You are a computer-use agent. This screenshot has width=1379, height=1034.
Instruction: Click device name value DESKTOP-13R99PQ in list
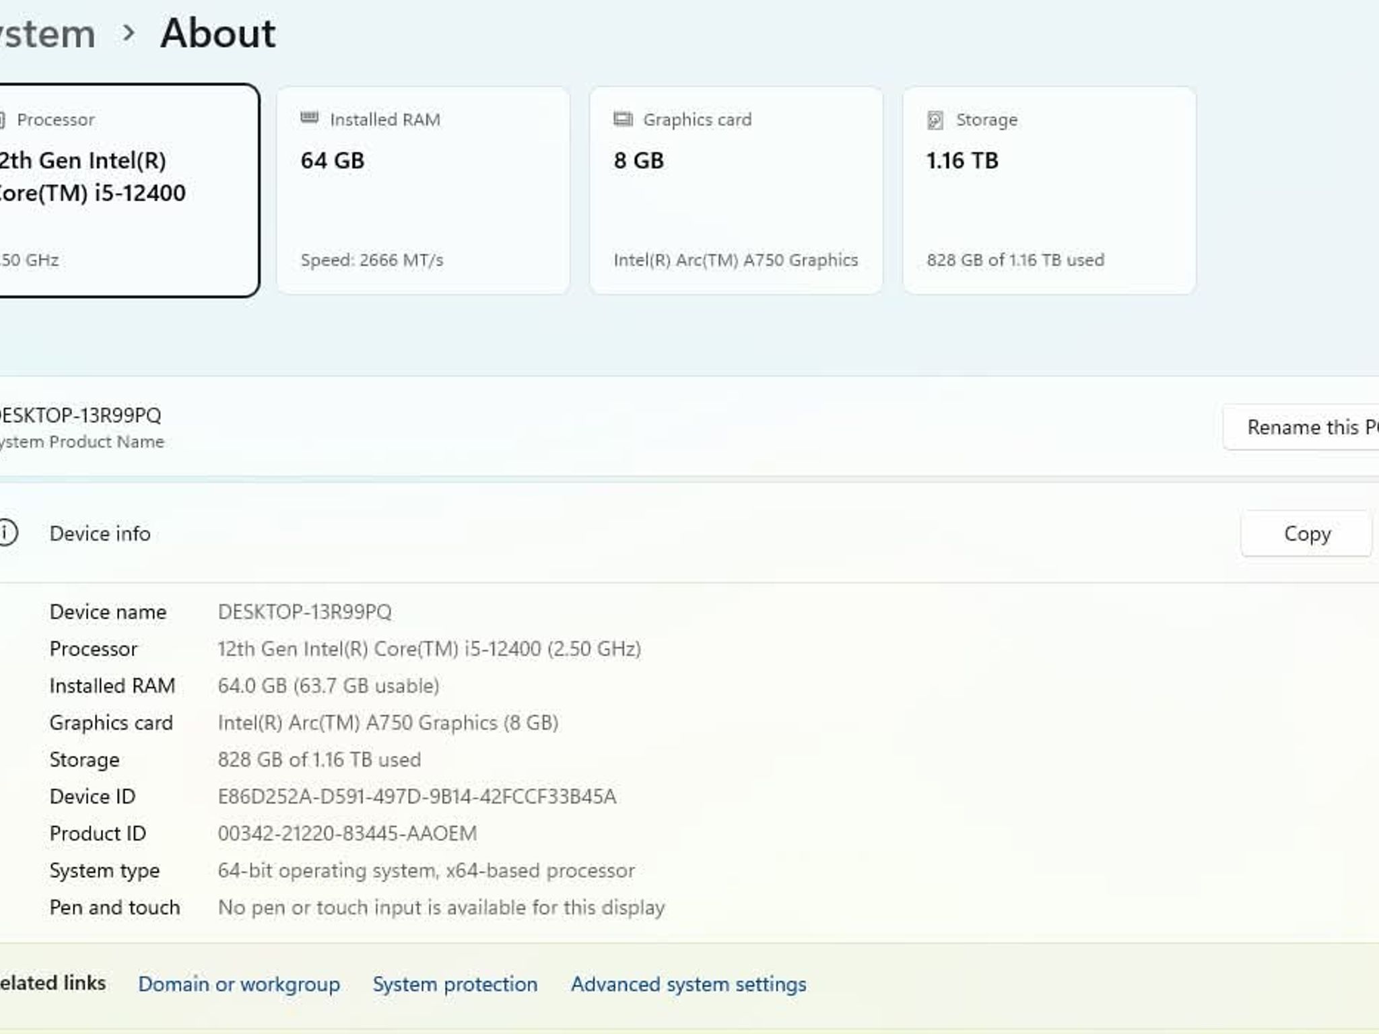pos(304,611)
